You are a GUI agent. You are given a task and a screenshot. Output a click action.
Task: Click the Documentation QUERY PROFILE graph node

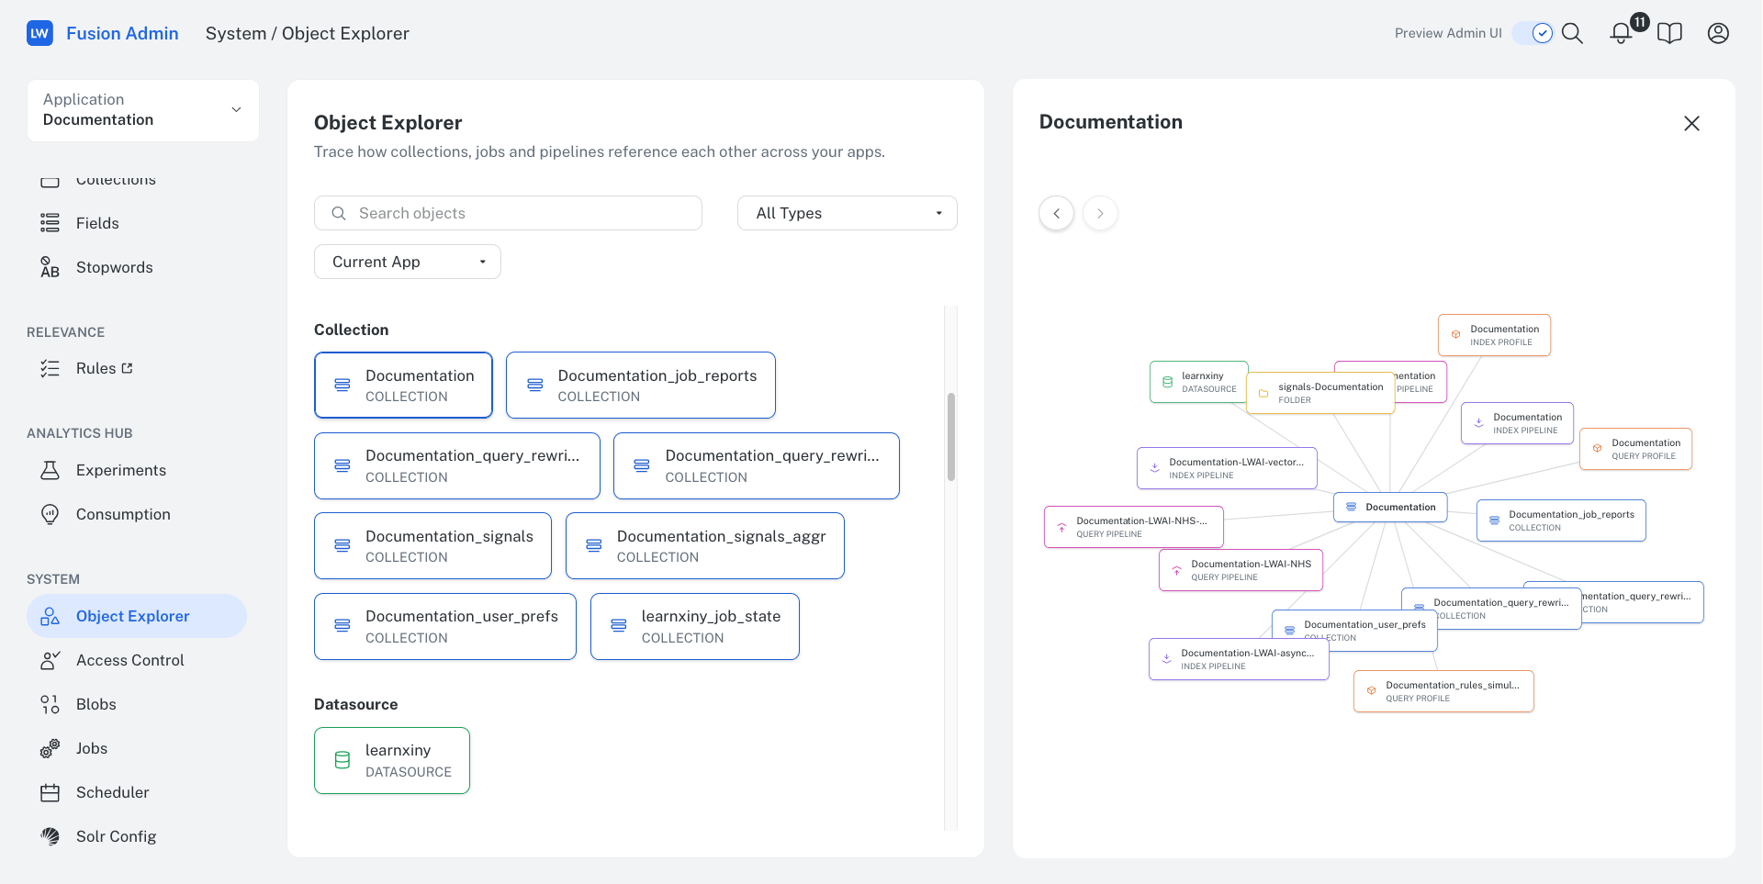point(1635,449)
